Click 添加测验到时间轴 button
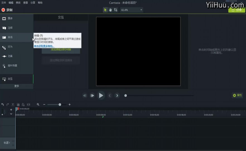Viewport: 246px width, 151px height. click(x=61, y=50)
